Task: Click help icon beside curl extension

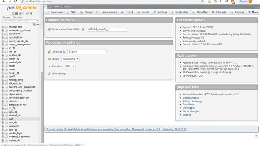Action: coord(217,73)
